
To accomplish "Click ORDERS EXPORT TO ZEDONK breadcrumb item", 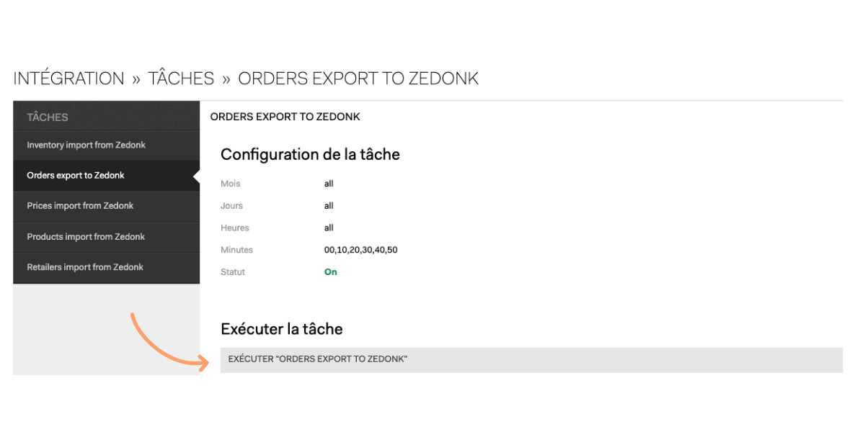I will [x=358, y=78].
